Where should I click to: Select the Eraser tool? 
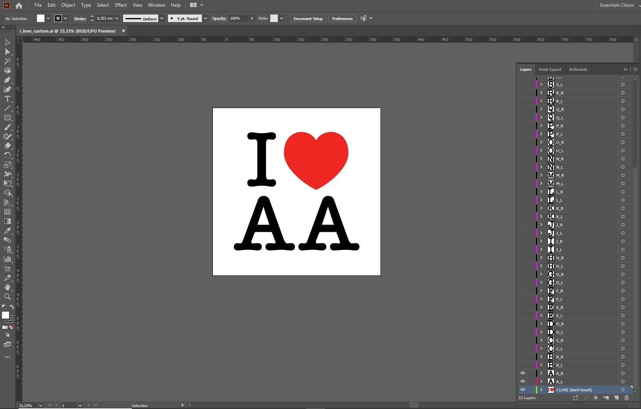click(x=7, y=146)
